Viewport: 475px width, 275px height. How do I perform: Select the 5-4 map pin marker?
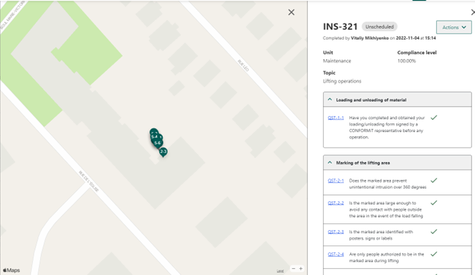tap(154, 136)
